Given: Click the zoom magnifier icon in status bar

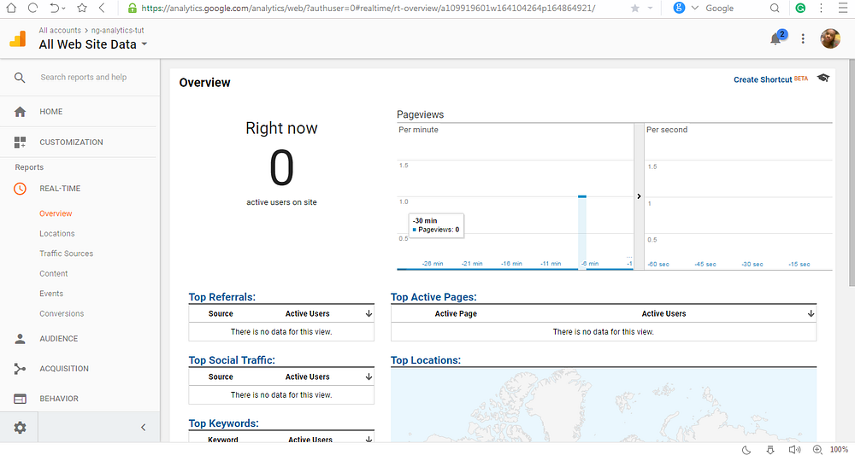Looking at the screenshot, I should pyautogui.click(x=817, y=450).
